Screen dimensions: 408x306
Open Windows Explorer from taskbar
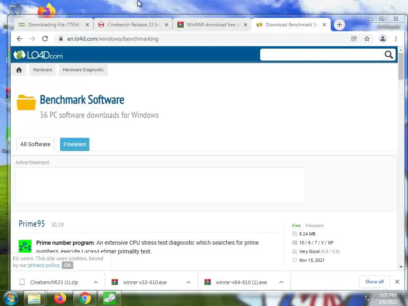[x=35, y=298]
